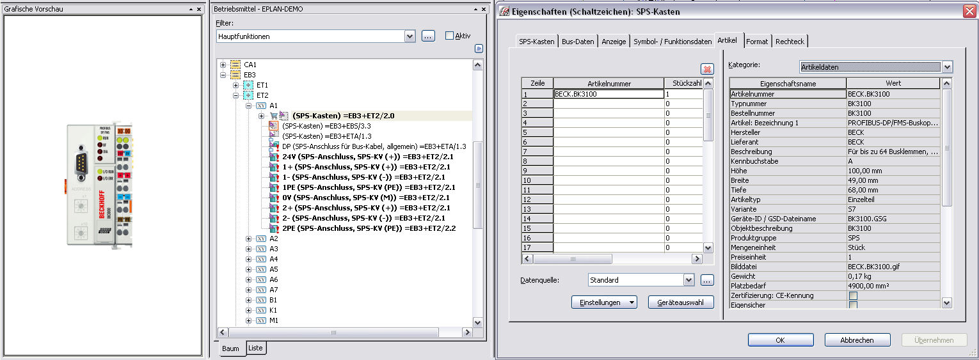Click the orange-framed SPS-Kasten =EB3+EBS/3.3 icon
The height and width of the screenshot is (360, 979).
(x=275, y=126)
